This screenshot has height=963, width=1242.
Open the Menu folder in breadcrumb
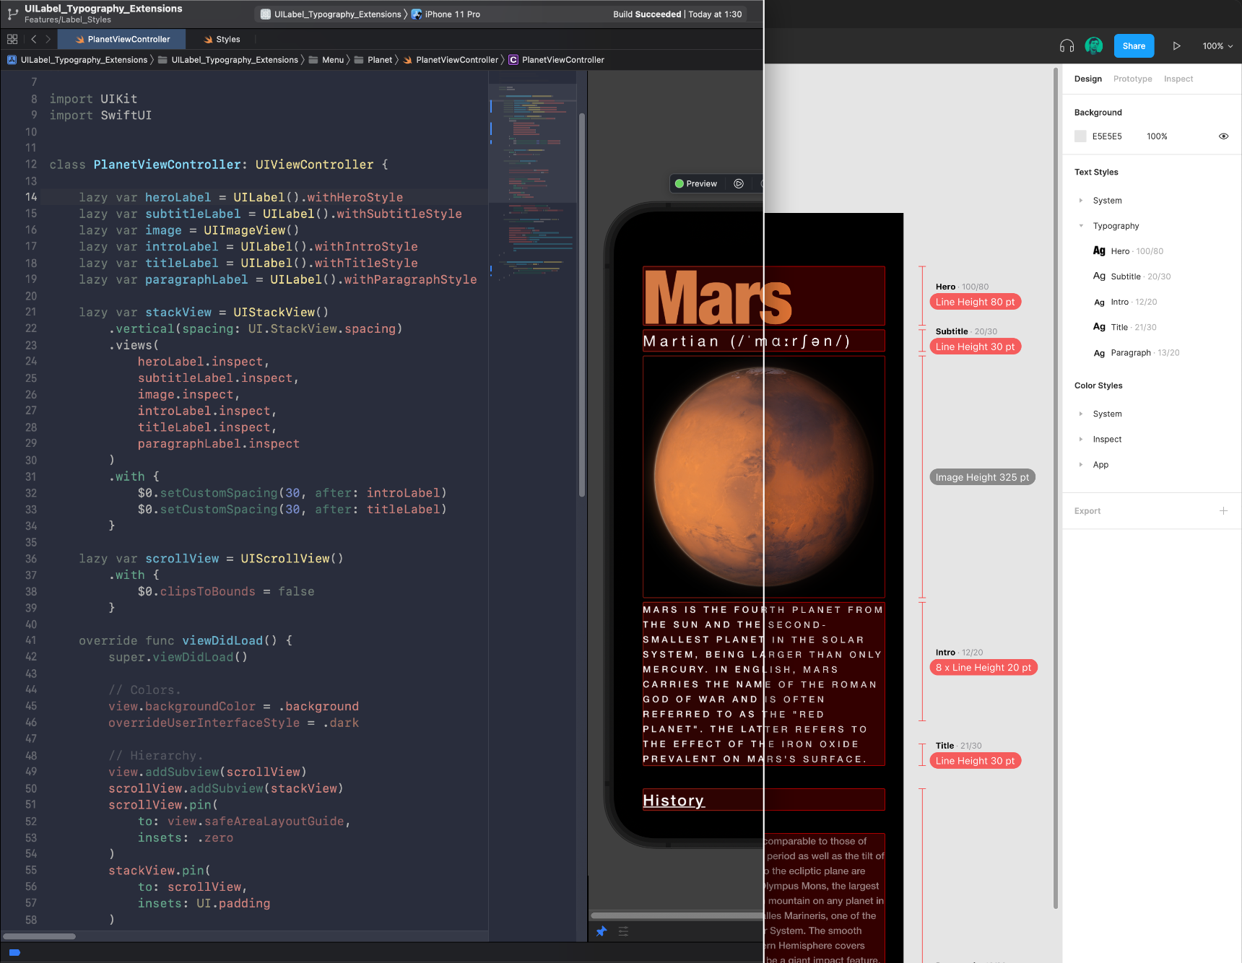326,60
